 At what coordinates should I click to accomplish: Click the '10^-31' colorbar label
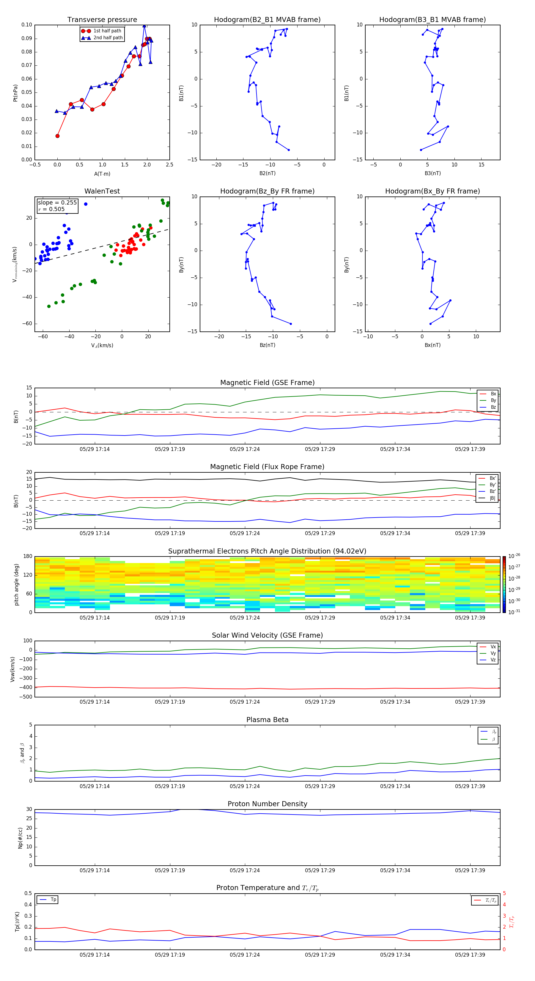514,612
